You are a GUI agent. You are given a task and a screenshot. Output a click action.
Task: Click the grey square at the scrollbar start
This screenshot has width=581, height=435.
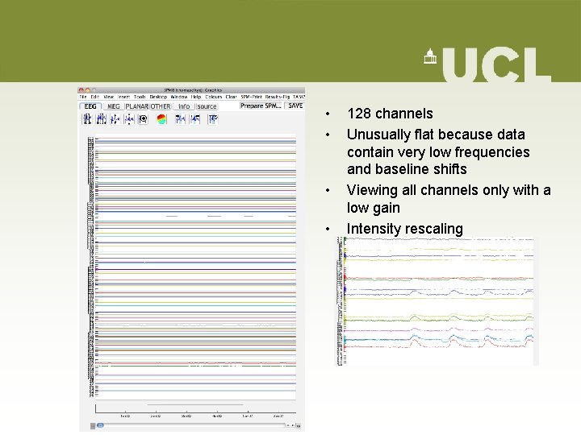click(x=93, y=426)
